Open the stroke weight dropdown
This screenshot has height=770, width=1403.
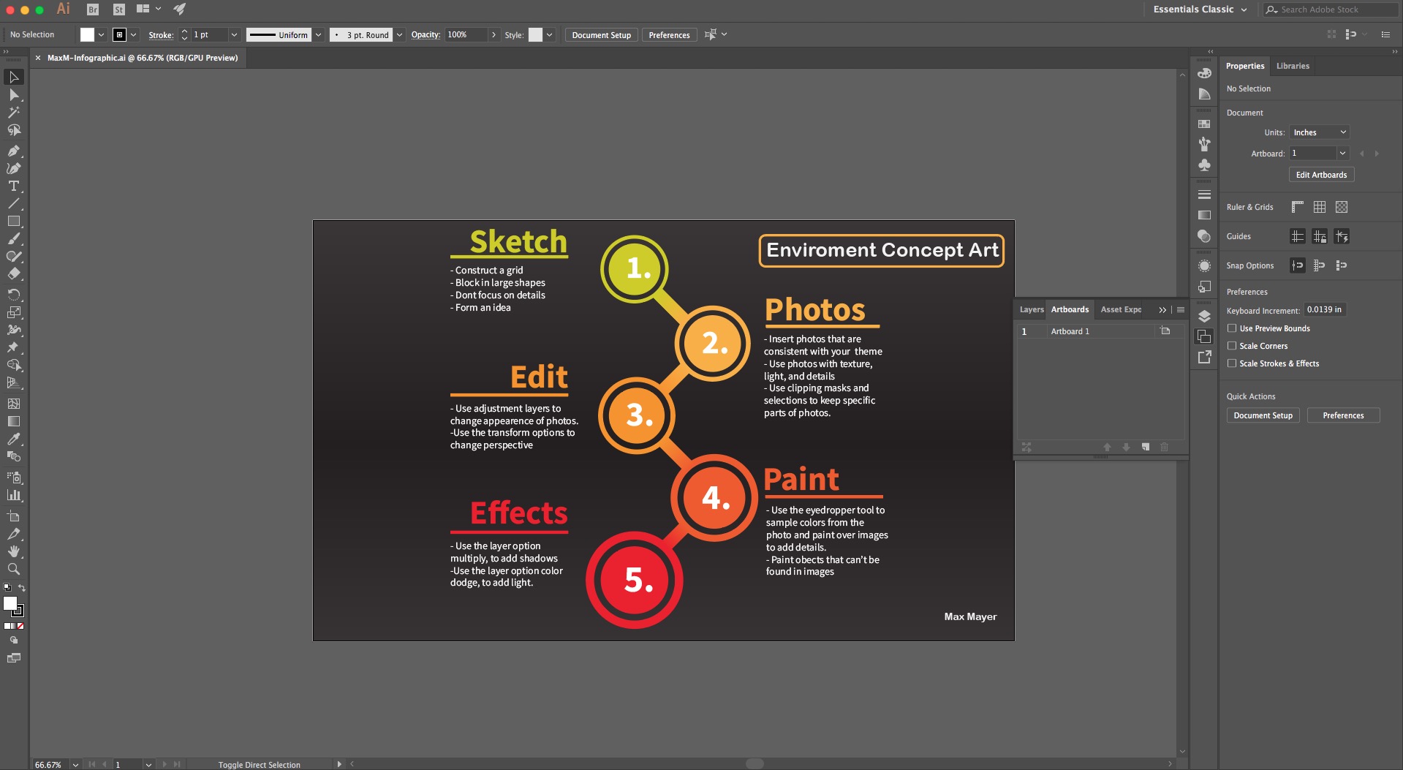click(x=234, y=34)
